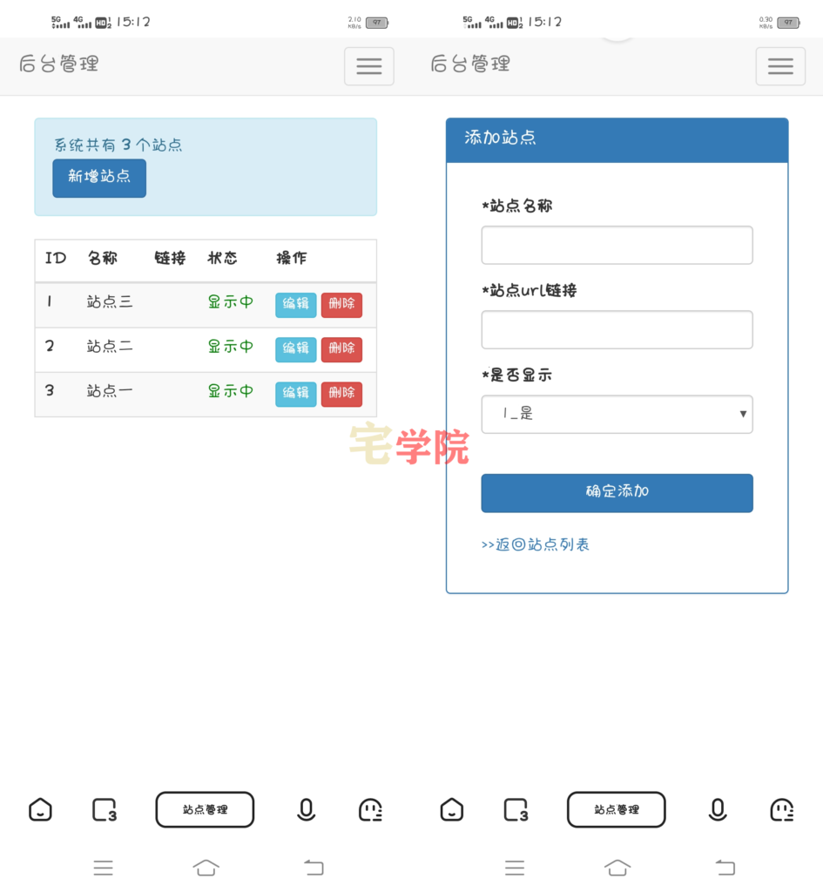Delete 站点二 with its 删除 button

coord(341,349)
